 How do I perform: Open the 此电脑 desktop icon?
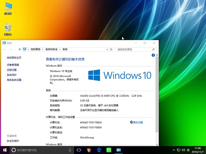[x=8, y=8]
